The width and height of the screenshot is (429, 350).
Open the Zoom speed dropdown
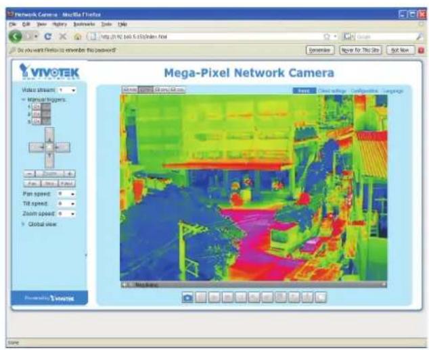pos(67,214)
